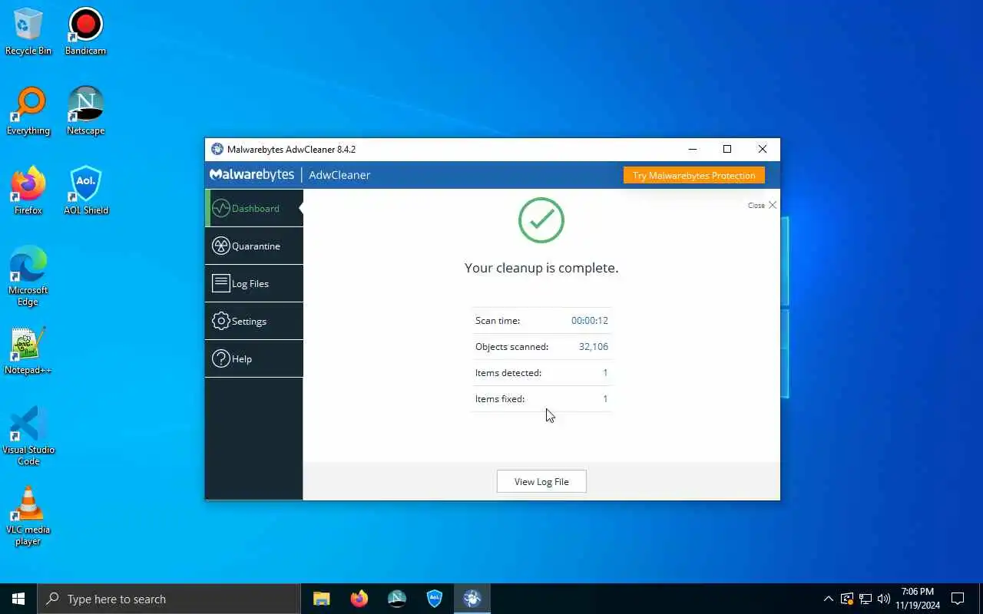The image size is (983, 614).
Task: Open the Quarantine section
Action: coord(254,246)
